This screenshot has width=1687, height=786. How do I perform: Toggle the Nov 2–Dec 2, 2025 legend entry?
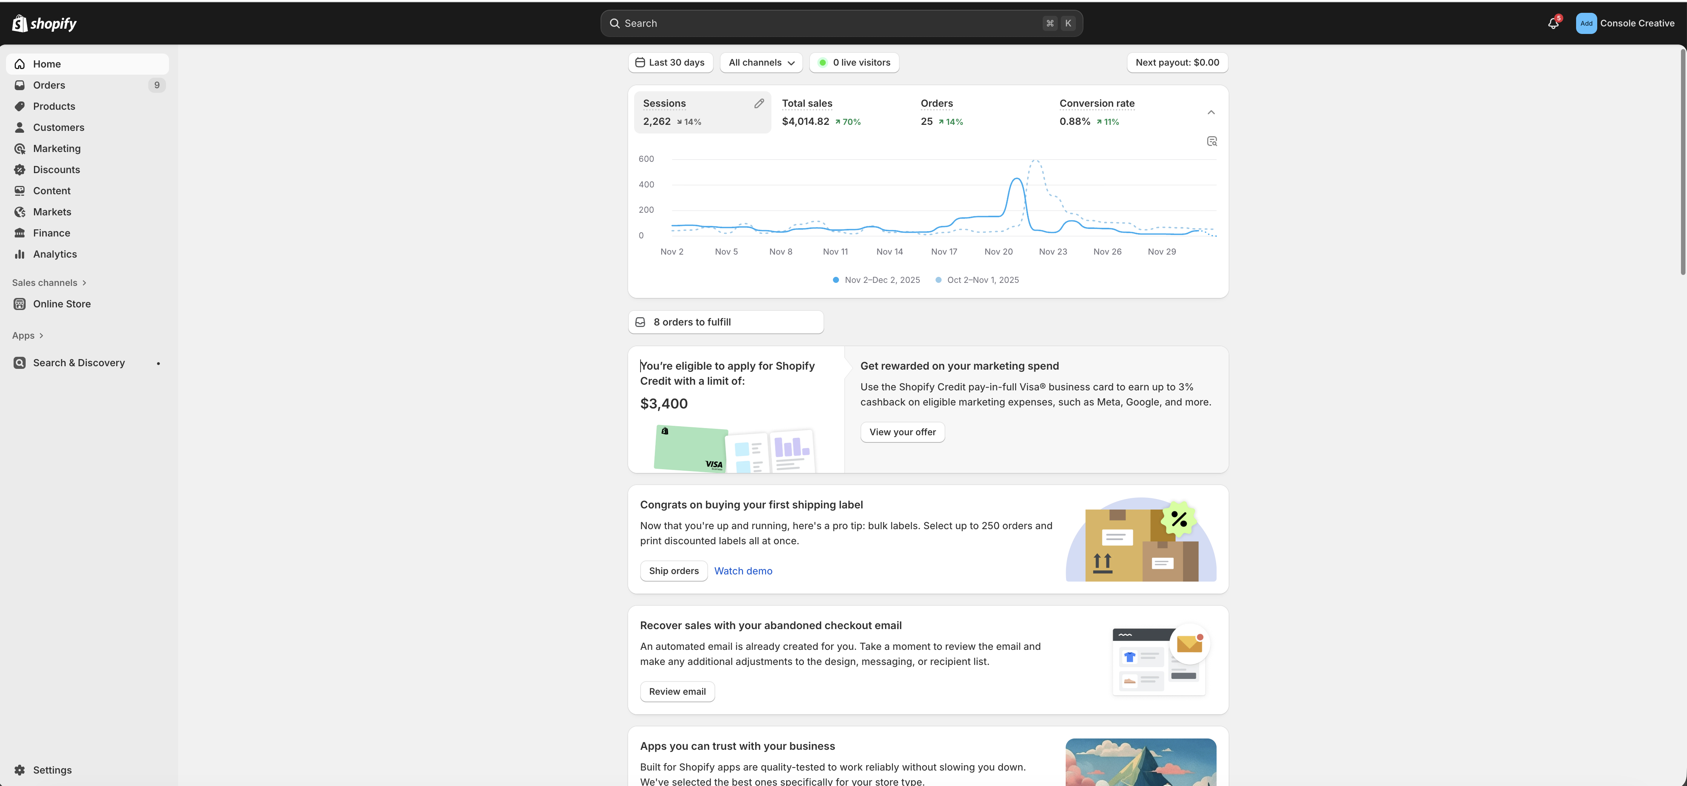click(876, 280)
